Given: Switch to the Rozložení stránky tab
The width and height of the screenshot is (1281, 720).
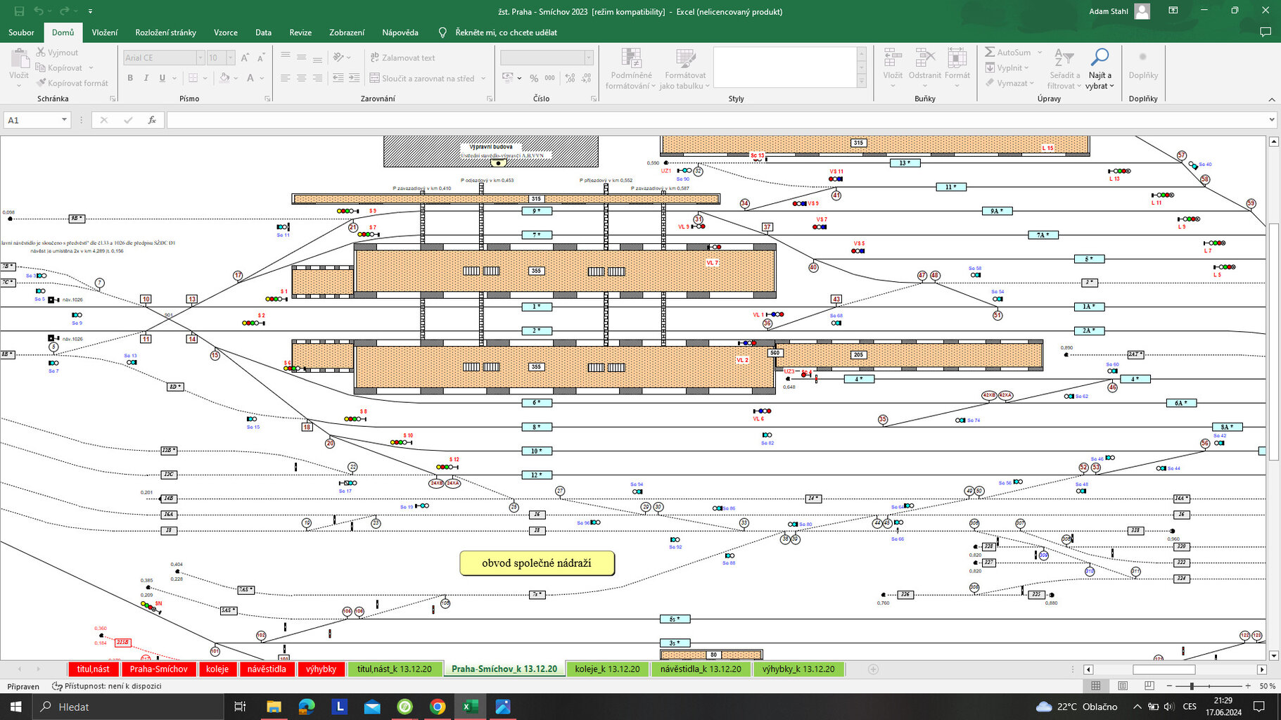Looking at the screenshot, I should pos(165,32).
